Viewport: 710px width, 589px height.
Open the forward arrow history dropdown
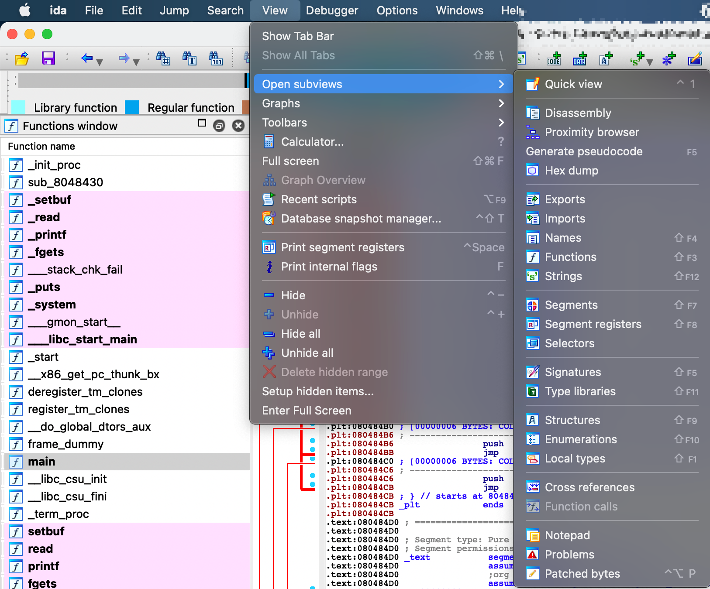click(136, 62)
